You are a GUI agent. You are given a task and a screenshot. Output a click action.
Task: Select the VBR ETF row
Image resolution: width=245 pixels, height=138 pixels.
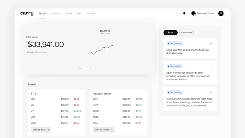coord(57,99)
